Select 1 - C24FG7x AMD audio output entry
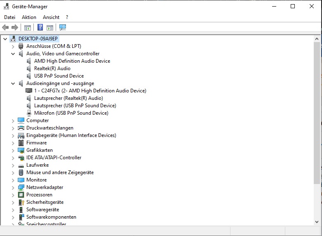The width and height of the screenshot is (322, 236). (90, 91)
